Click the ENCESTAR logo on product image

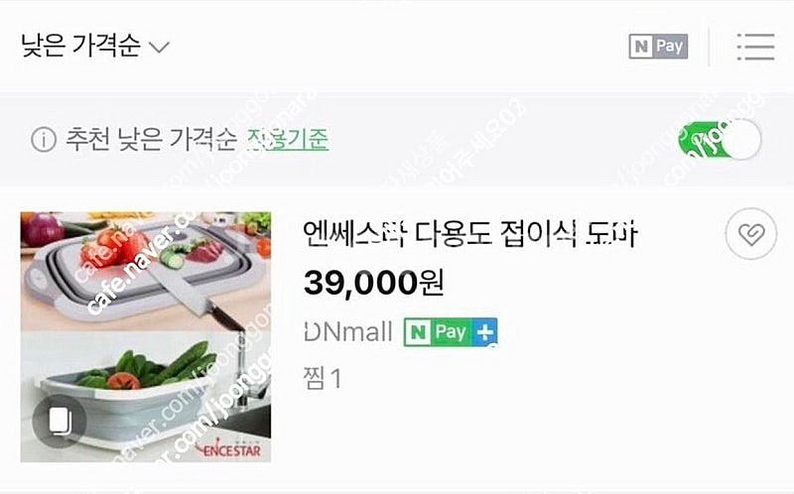228,447
